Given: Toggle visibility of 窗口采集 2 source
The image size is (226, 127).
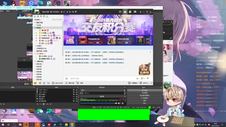Looking at the screenshot, I should (x=74, y=94).
